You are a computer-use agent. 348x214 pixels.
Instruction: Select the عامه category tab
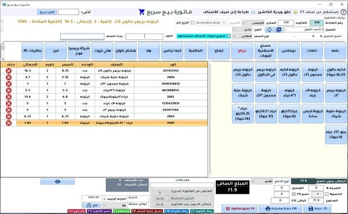[x=335, y=51]
